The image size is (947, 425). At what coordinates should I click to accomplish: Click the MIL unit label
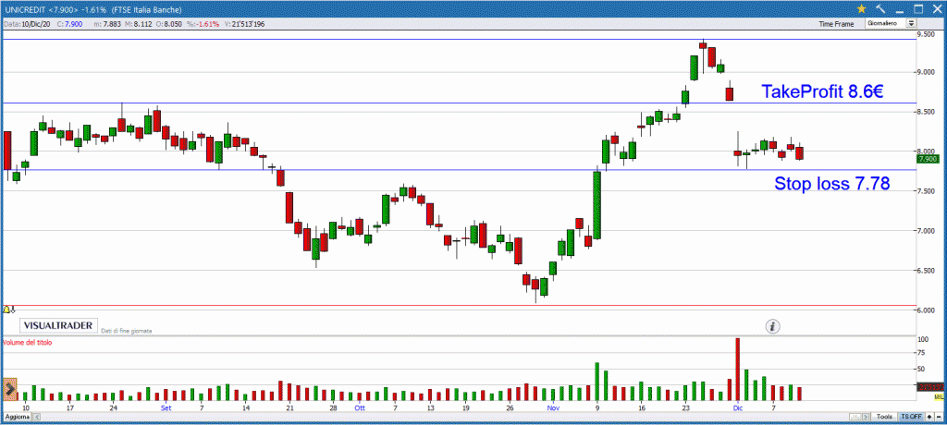point(940,396)
